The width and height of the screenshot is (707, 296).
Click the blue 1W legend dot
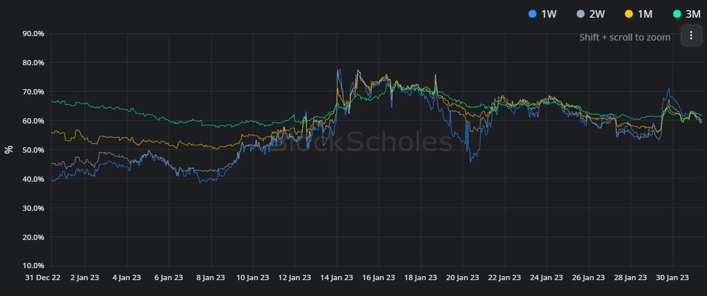[532, 14]
